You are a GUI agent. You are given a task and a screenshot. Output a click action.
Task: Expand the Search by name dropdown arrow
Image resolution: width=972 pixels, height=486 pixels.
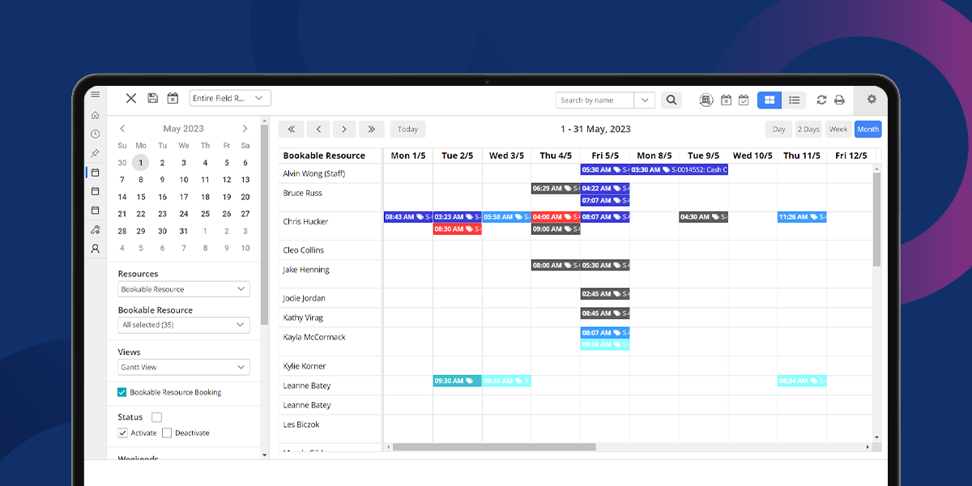click(645, 100)
